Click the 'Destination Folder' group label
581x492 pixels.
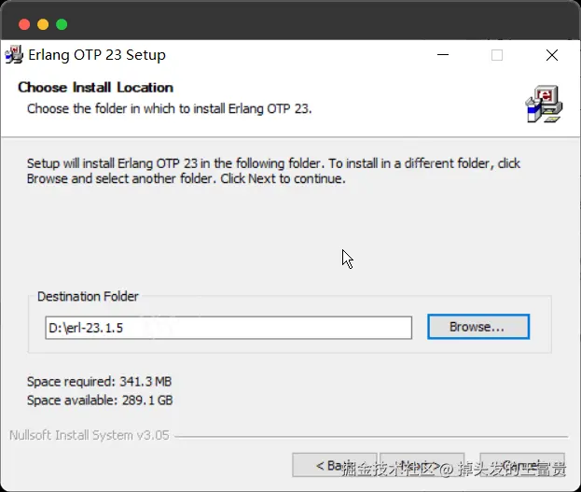point(88,296)
